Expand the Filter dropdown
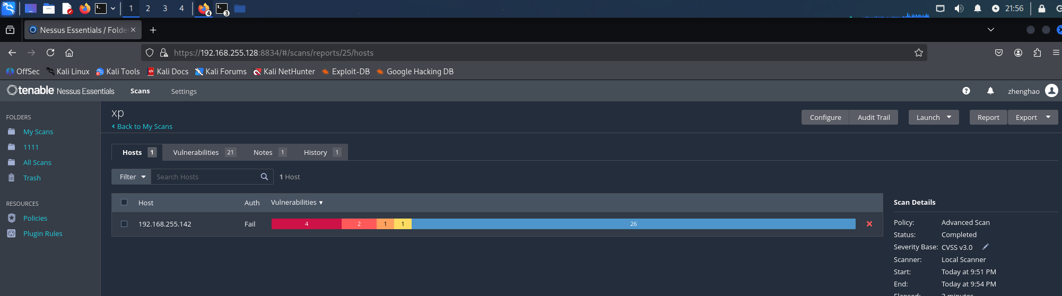Image resolution: width=1062 pixels, height=296 pixels. pos(132,177)
